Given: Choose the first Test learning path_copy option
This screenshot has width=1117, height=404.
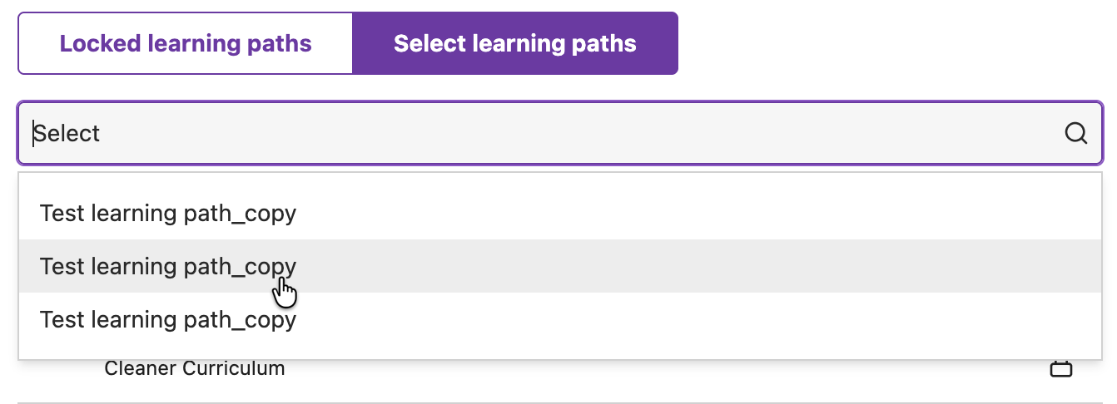Looking at the screenshot, I should 168,214.
